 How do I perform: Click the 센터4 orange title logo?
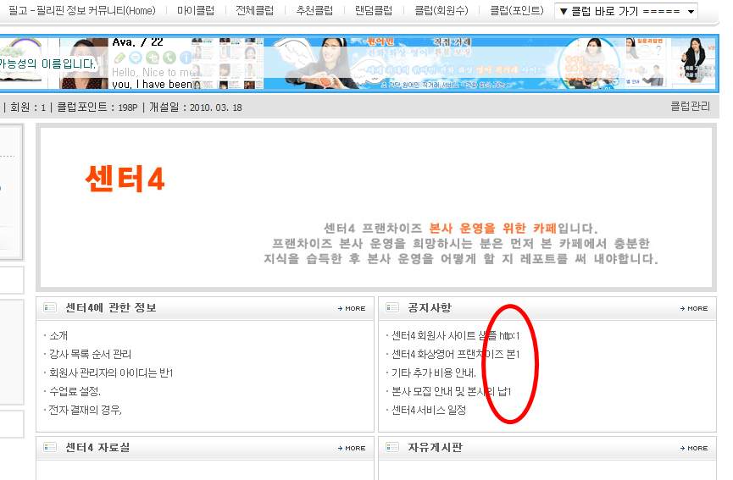pos(125,179)
